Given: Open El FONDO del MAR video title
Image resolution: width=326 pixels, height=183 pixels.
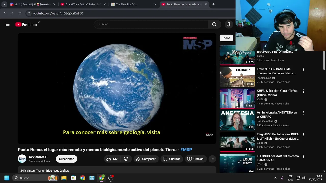Looking at the screenshot, I should pyautogui.click(x=278, y=158).
